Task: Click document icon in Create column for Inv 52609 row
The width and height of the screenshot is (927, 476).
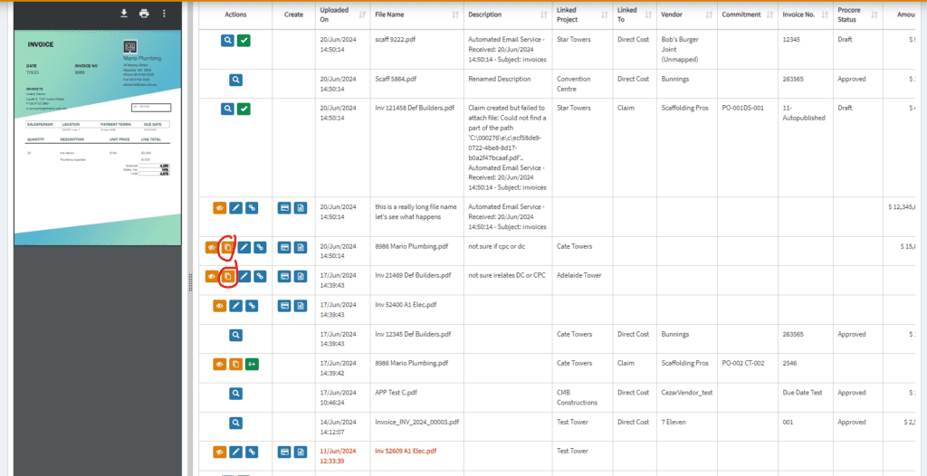Action: tap(301, 452)
